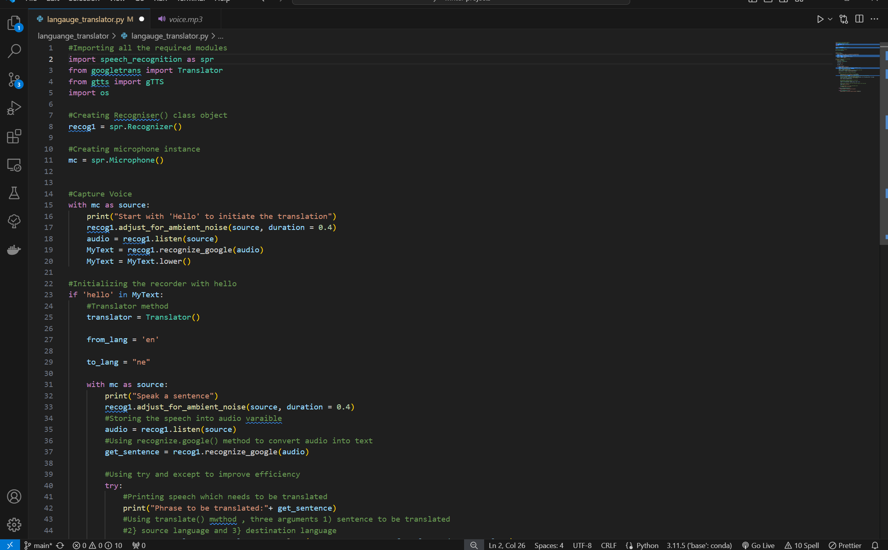Open the Docker view
888x550 pixels.
[14, 250]
